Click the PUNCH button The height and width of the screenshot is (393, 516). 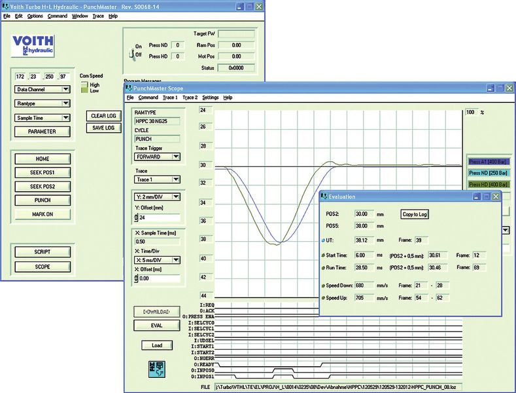(x=43, y=200)
